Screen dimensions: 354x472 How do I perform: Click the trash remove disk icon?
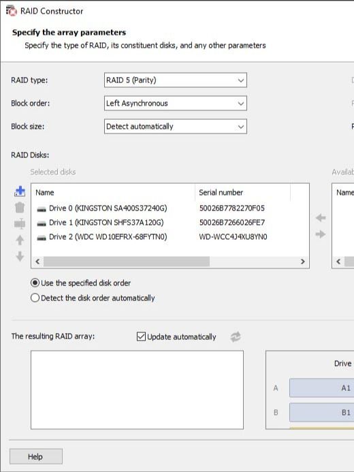point(20,208)
